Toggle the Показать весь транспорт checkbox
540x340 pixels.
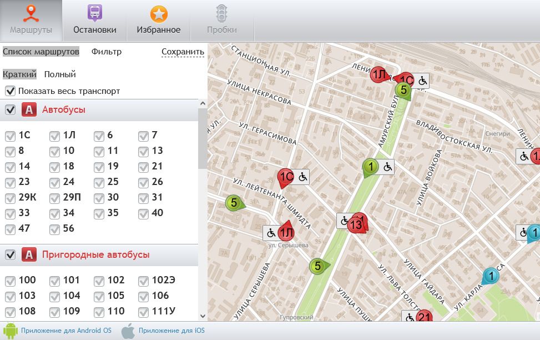pyautogui.click(x=10, y=91)
